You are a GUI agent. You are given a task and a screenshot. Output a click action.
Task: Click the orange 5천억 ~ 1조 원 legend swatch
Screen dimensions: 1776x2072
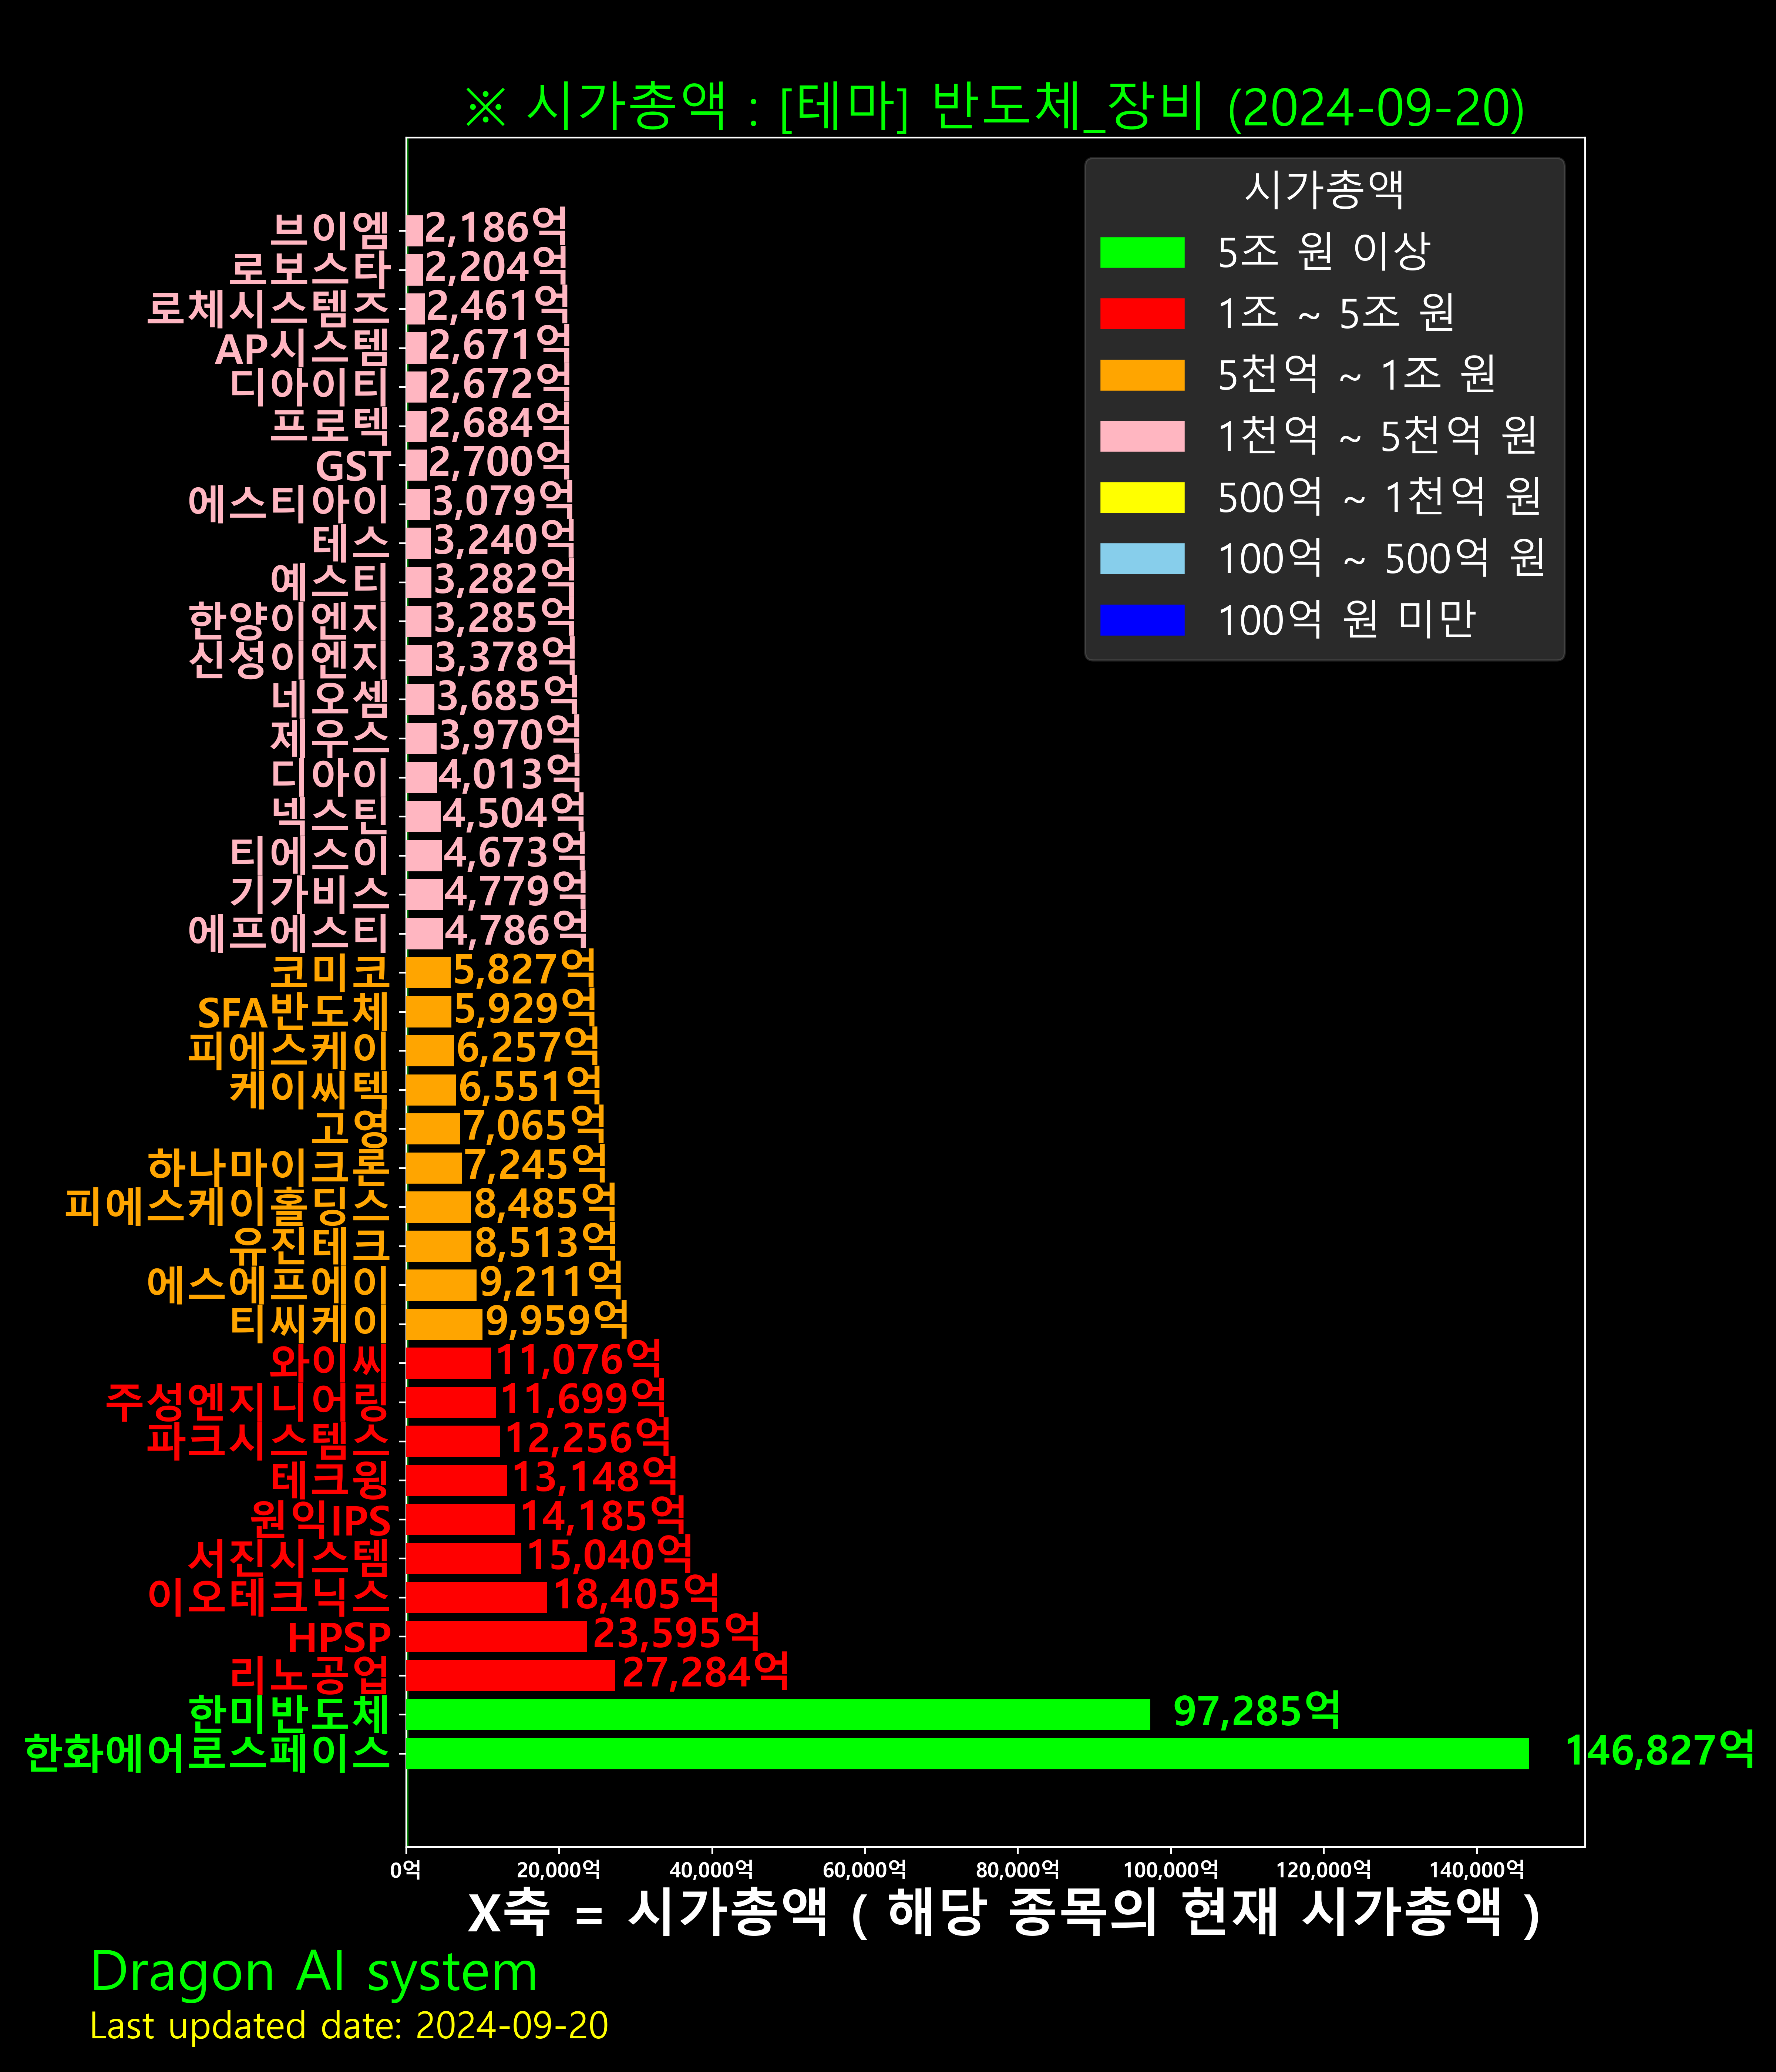click(x=1142, y=375)
